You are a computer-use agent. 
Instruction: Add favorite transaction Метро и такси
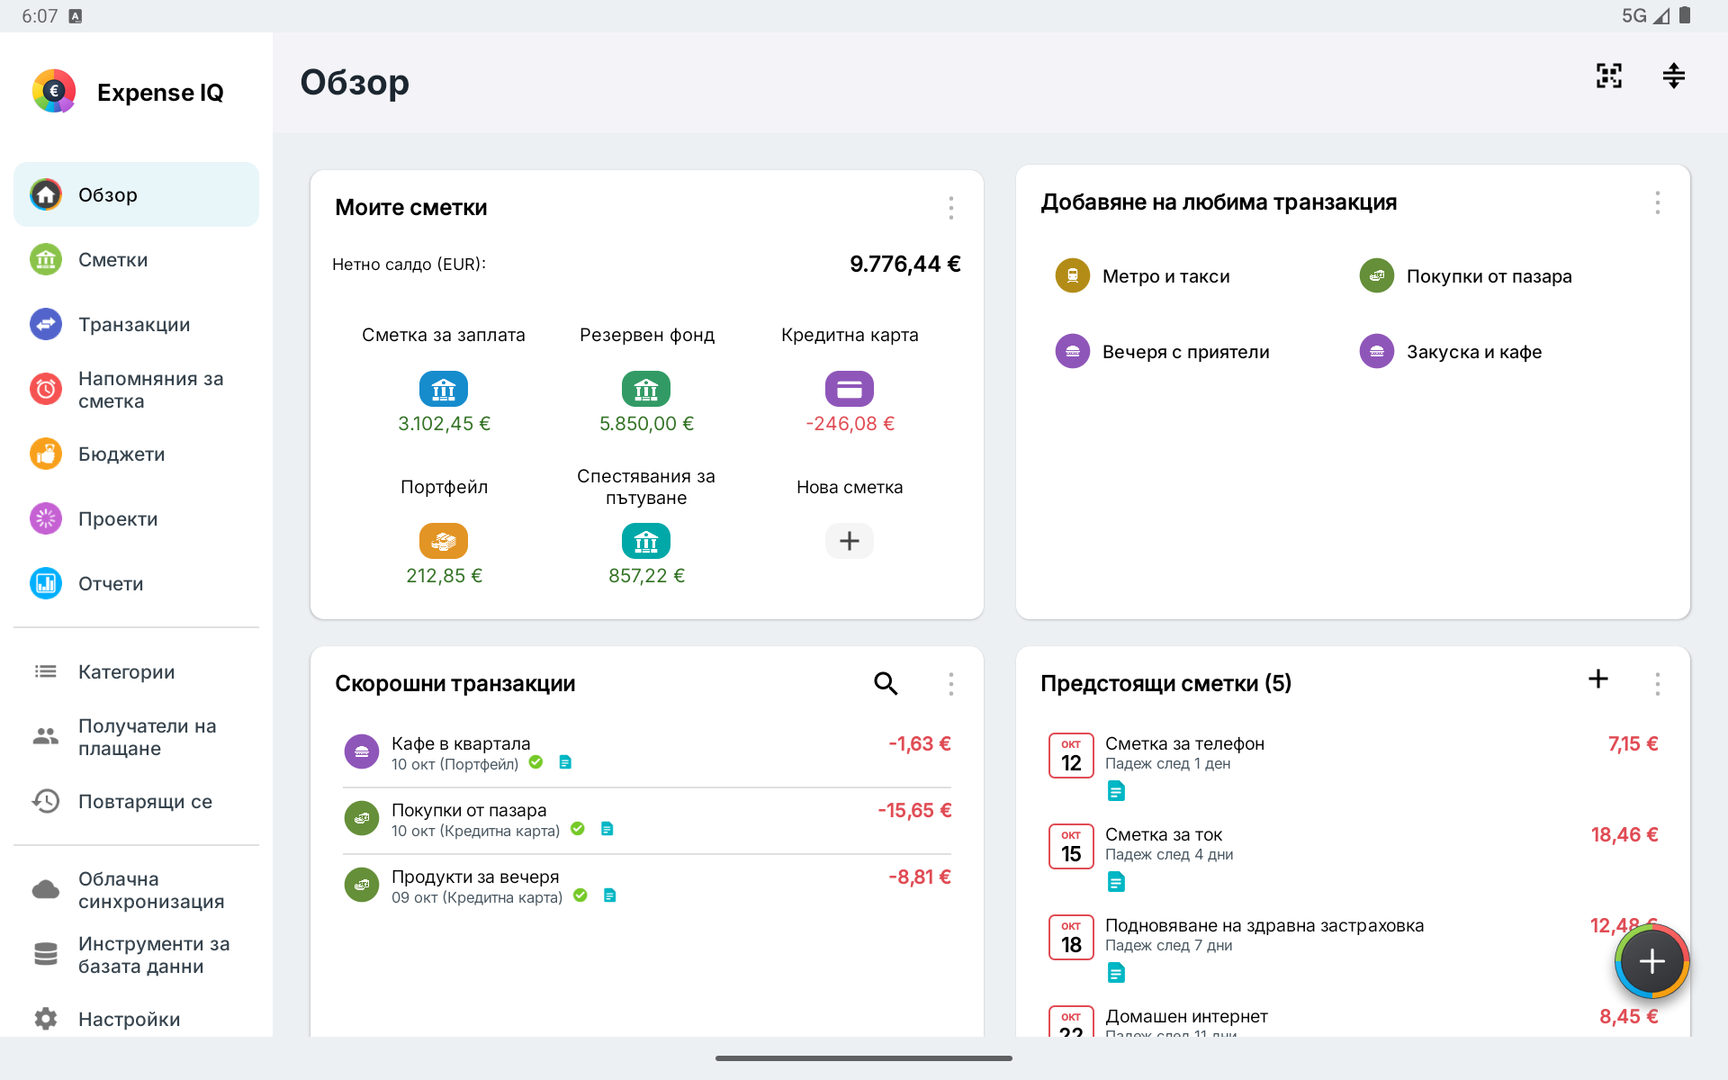(x=1142, y=276)
